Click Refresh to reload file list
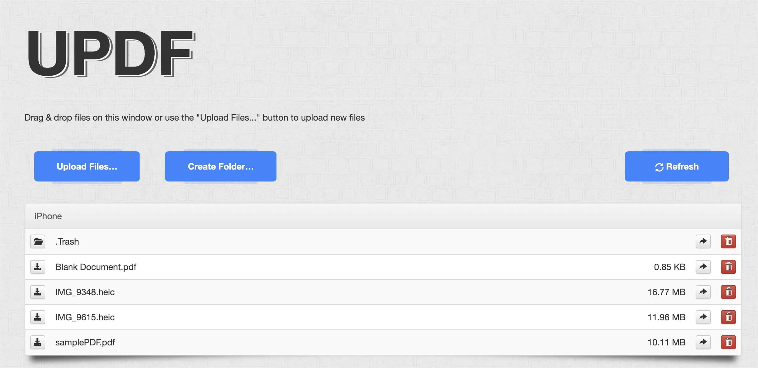 [676, 166]
